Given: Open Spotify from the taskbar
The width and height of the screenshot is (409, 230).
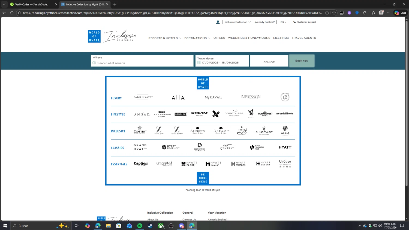Looking at the screenshot, I should [x=140, y=226].
